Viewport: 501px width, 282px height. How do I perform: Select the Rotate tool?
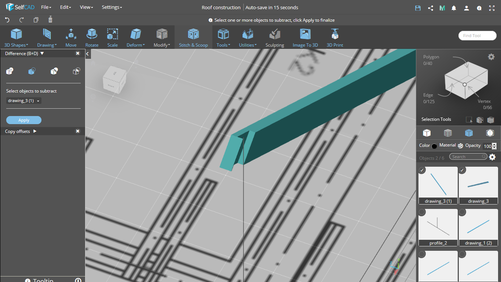point(92,38)
